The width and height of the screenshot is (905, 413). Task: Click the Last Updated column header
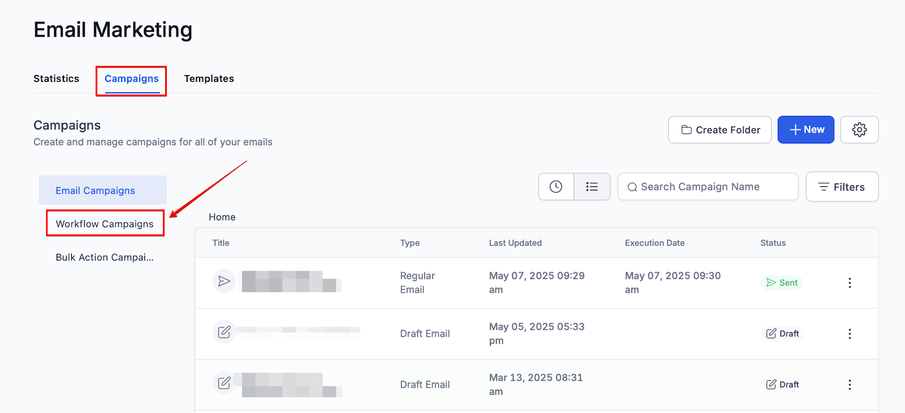(x=515, y=243)
